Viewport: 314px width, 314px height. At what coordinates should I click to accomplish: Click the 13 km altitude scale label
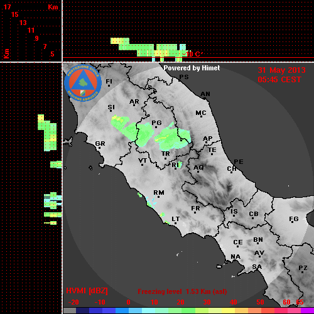(23, 23)
